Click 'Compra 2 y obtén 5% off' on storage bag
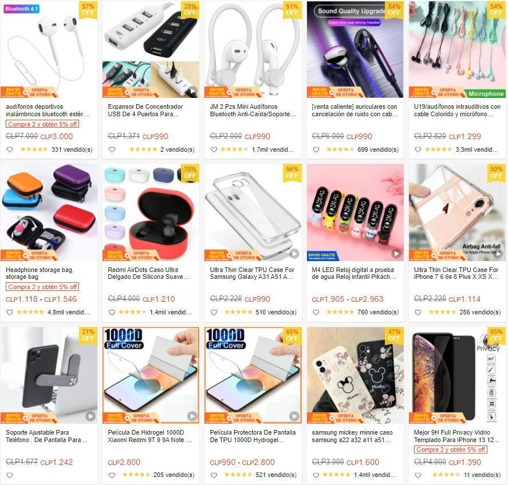 [42, 287]
